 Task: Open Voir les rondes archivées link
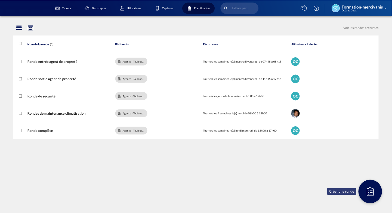(360, 28)
